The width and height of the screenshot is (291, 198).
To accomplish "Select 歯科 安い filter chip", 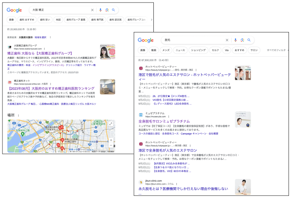I will (45, 20).
